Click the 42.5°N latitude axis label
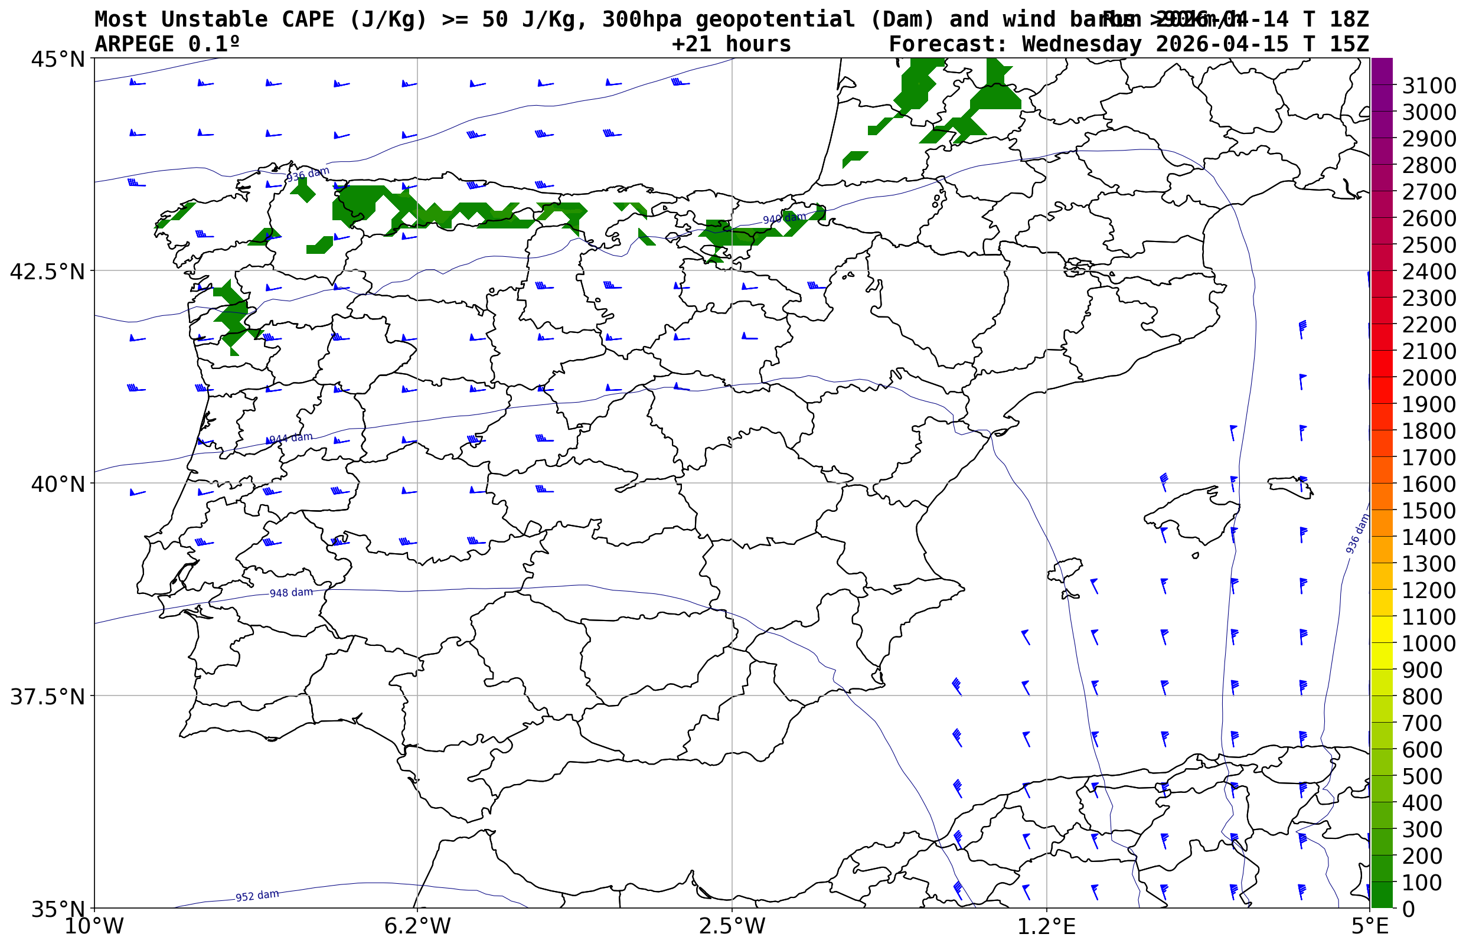 click(x=47, y=271)
